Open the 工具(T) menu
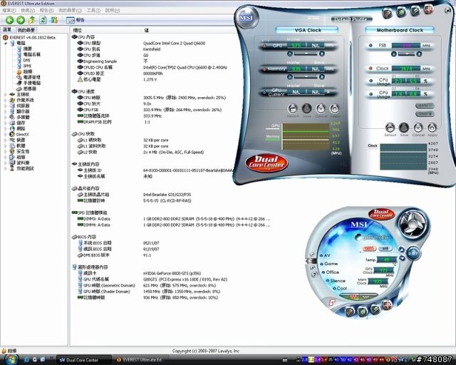456x365 pixels. point(93,11)
